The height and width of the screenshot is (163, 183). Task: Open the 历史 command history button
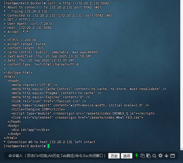tap(114, 156)
